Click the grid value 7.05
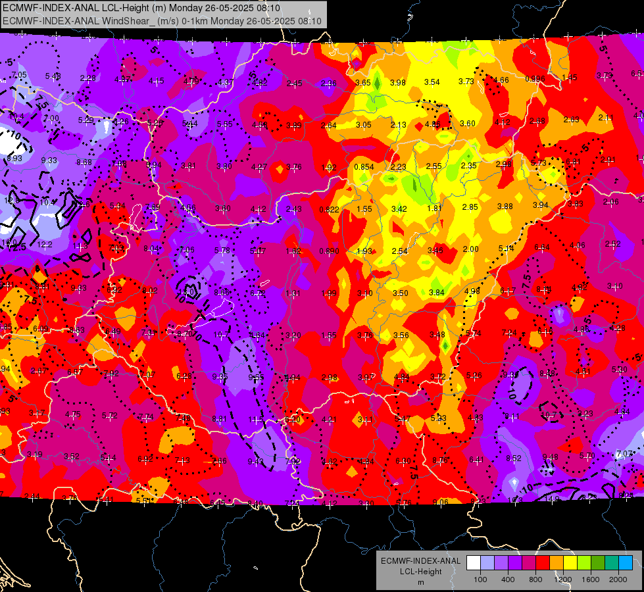 (19, 75)
